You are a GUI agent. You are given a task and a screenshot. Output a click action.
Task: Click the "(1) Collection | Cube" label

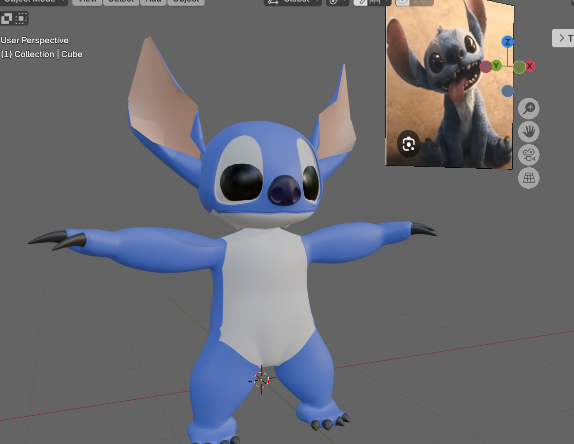pyautogui.click(x=42, y=54)
